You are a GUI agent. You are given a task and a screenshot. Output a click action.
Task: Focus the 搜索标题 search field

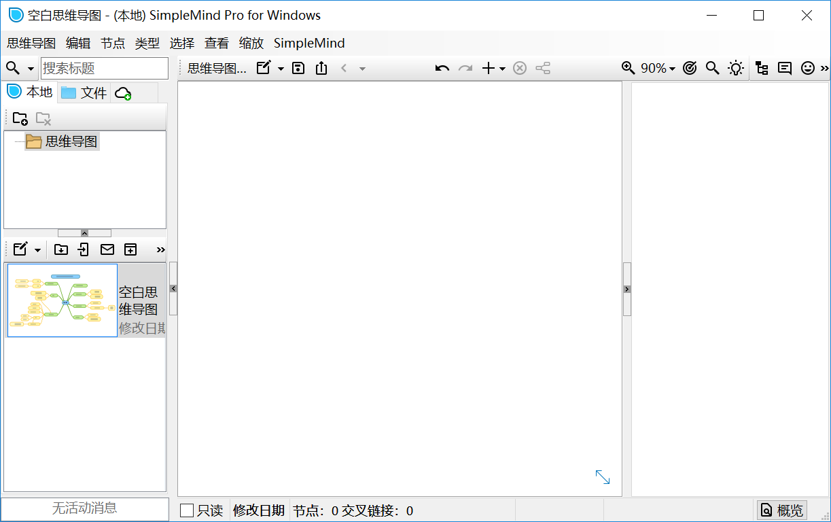coord(105,68)
